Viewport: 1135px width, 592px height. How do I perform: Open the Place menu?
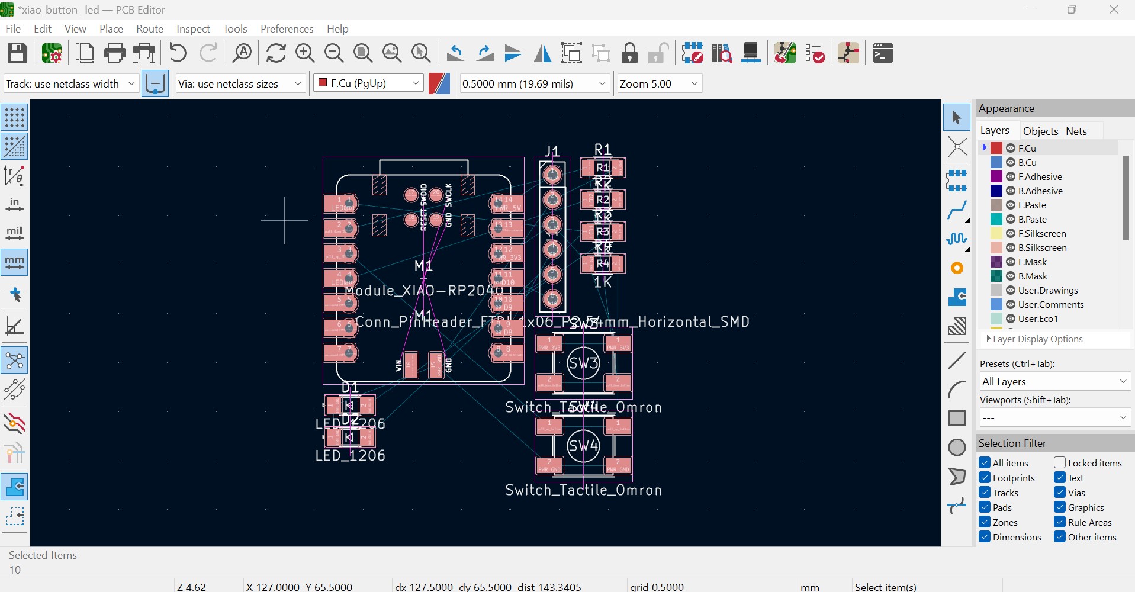click(x=111, y=28)
